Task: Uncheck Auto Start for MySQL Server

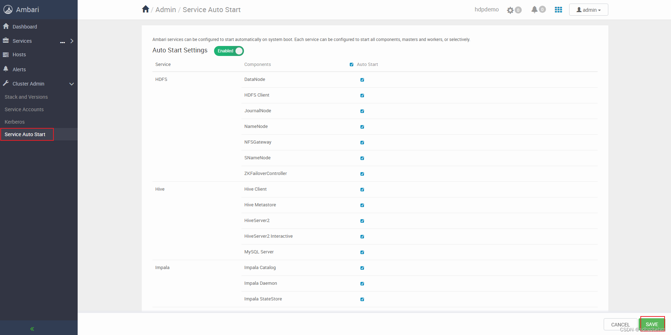Action: pos(362,252)
